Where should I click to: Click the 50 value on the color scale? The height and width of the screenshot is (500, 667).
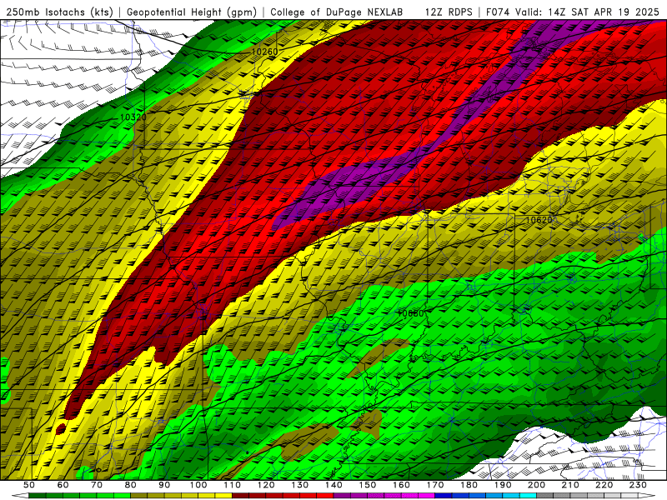29,485
